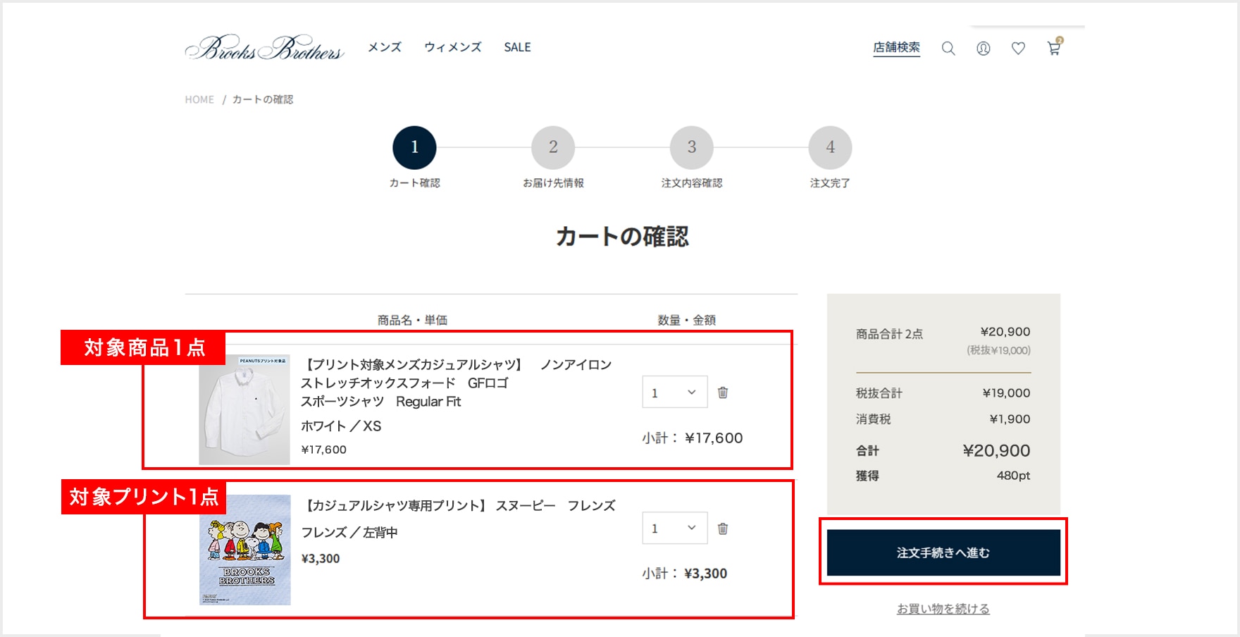This screenshot has width=1240, height=637.
Task: Open the white shirt product thumbnail
Action: point(244,409)
